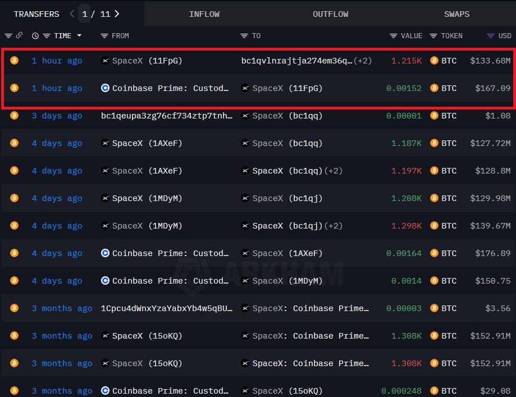
Task: Click the filter icon beside VALUE column
Action: point(393,36)
